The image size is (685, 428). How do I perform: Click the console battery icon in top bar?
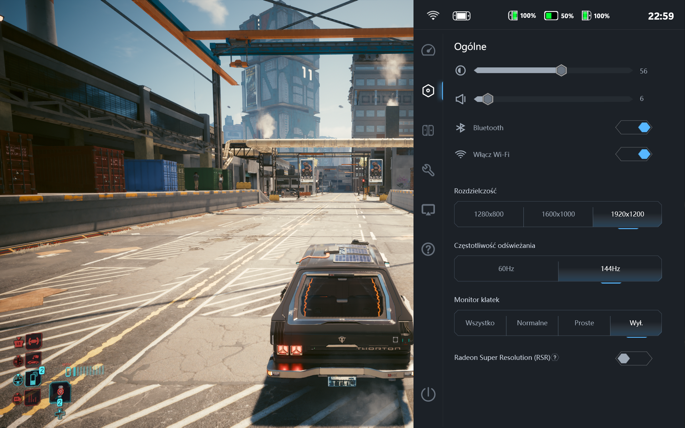[x=461, y=16]
